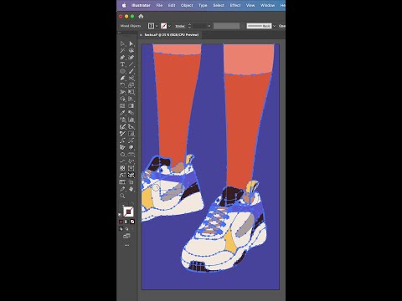Collapse the toolbar with double-arrow
Viewport: 402px width, 301px height.
pyautogui.click(x=119, y=33)
